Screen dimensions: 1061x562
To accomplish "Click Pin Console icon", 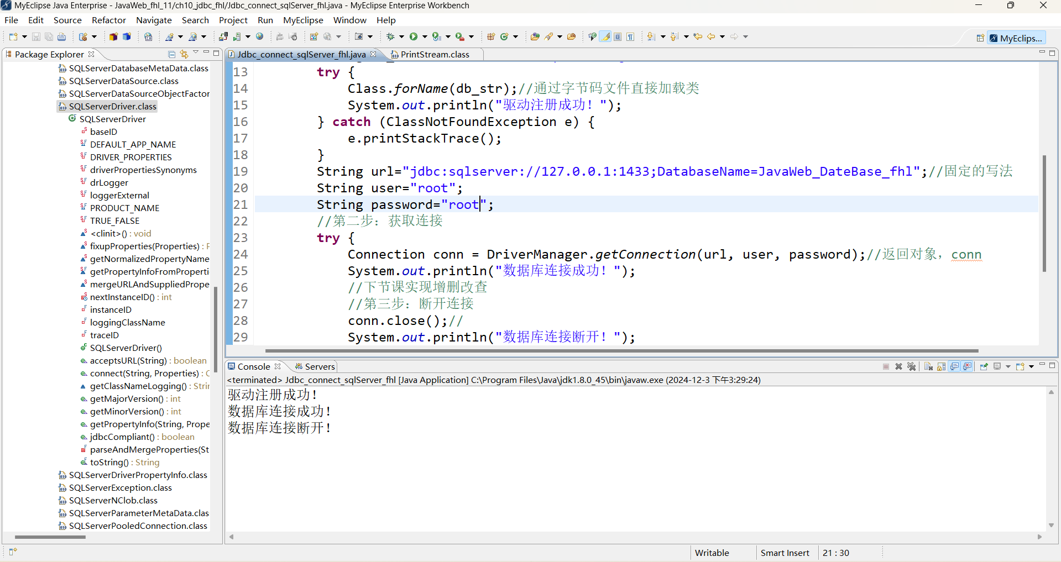I will coord(984,366).
